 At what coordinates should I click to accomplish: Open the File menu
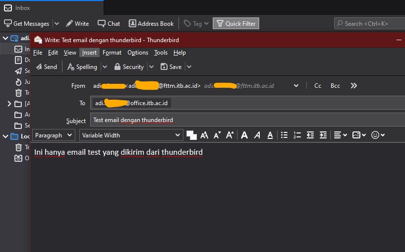pyautogui.click(x=38, y=53)
